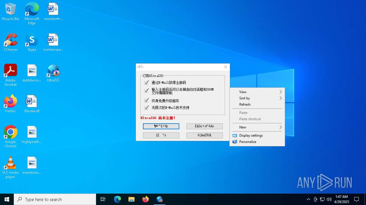The image size is (366, 205).
Task: Switch to UltraISO taskbar button
Action: point(160,199)
